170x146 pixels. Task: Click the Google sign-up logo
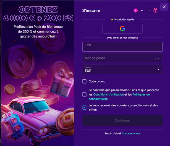122,29
